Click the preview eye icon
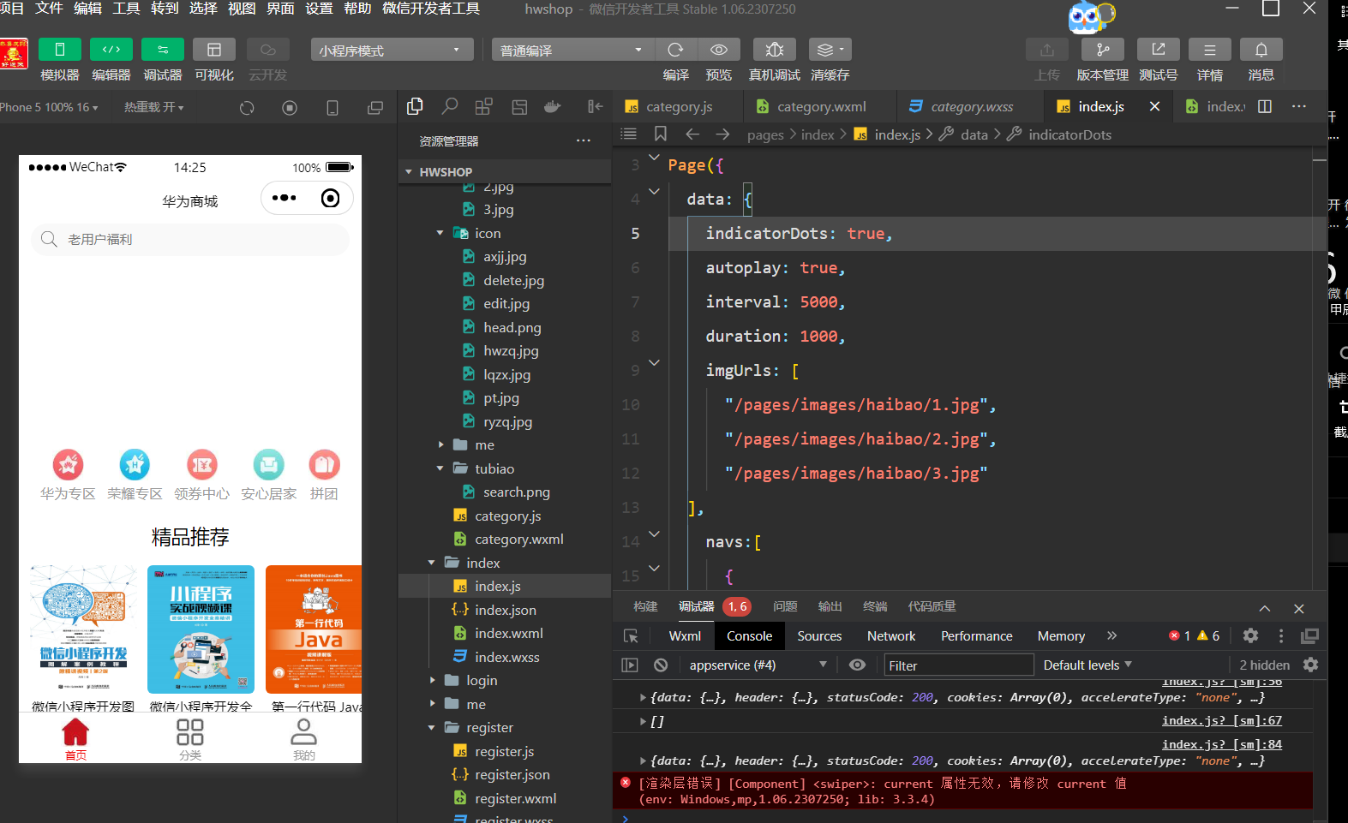This screenshot has height=823, width=1348. [719, 50]
